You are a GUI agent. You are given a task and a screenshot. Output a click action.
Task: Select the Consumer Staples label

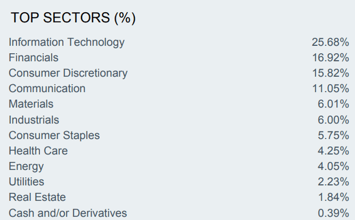tap(54, 136)
